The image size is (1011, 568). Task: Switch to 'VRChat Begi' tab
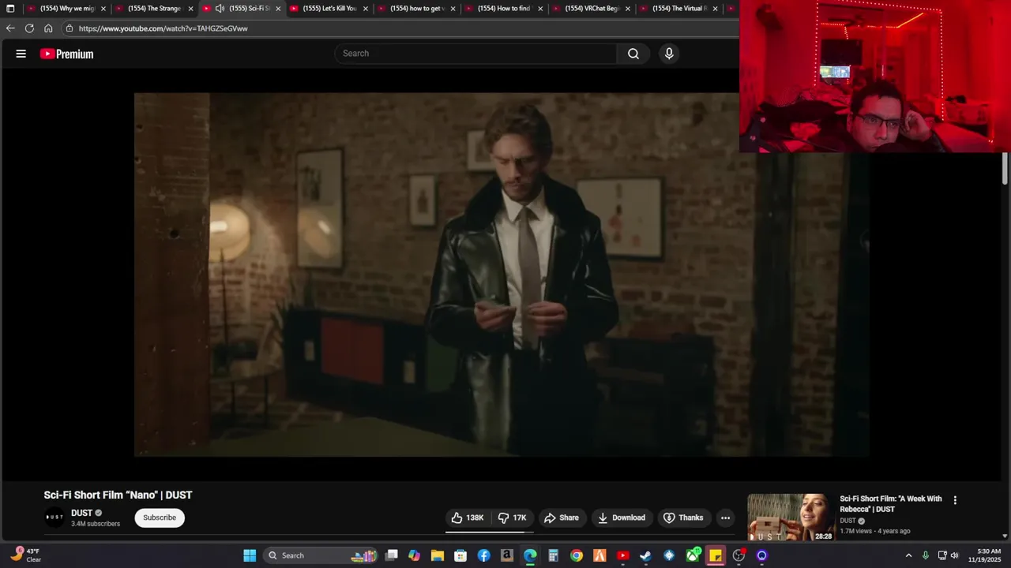pyautogui.click(x=592, y=9)
